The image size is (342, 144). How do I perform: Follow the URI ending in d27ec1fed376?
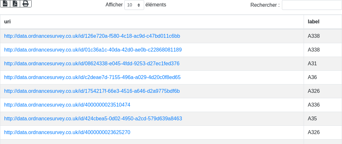pos(92,64)
